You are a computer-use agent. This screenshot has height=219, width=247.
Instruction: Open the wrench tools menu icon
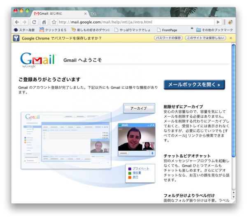click(230, 22)
